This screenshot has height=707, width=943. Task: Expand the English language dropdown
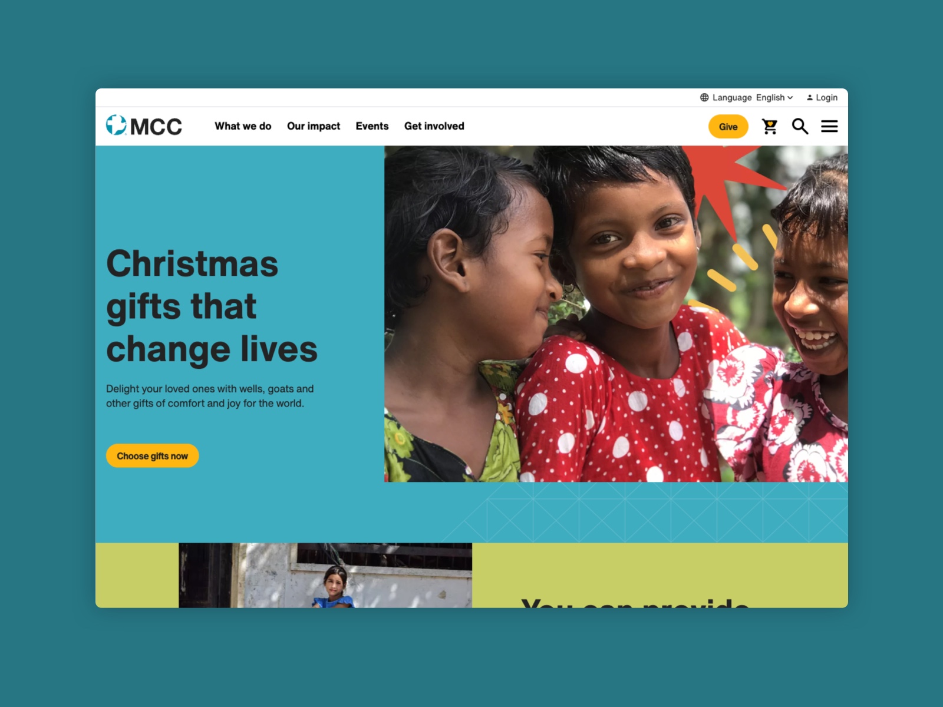pyautogui.click(x=774, y=98)
